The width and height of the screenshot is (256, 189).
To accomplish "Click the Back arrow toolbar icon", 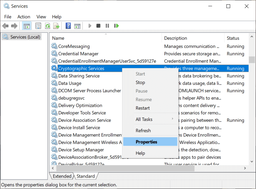I will click(5, 26).
